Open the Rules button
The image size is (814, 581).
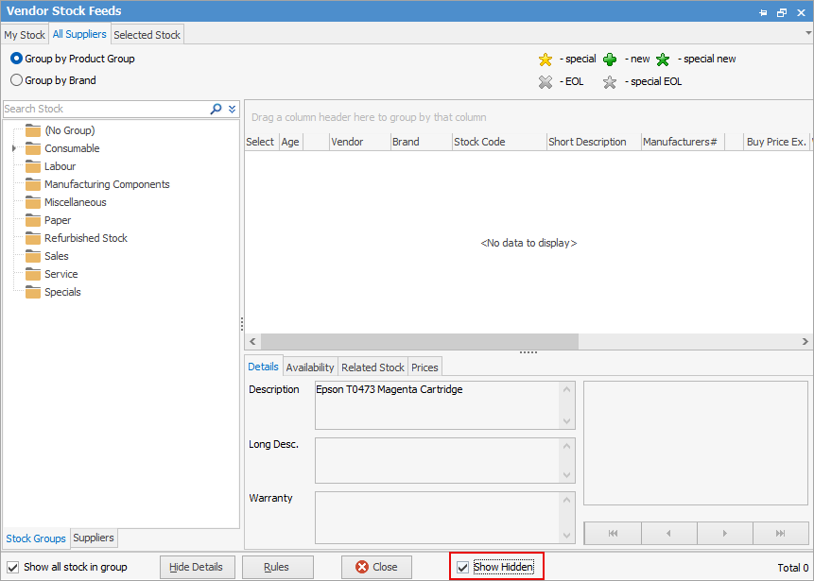pyautogui.click(x=277, y=568)
